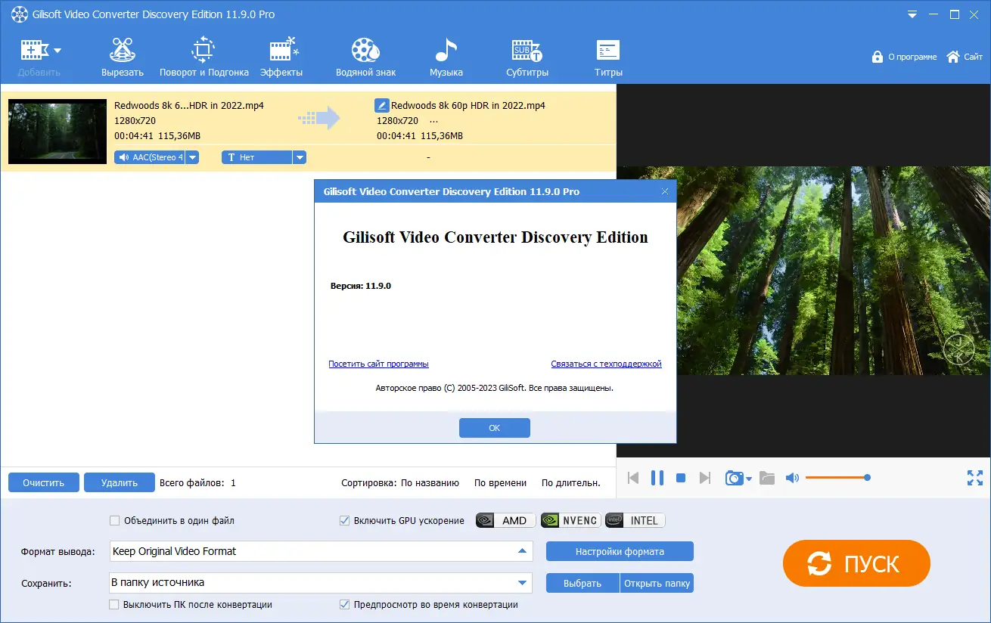Open the audio track AAC(Stereo) dropdown
The image size is (991, 623).
(x=193, y=157)
